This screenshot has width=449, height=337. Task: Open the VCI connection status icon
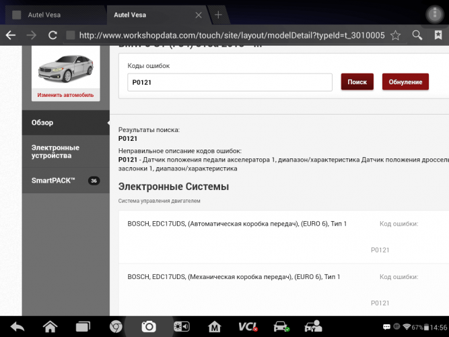click(x=248, y=327)
